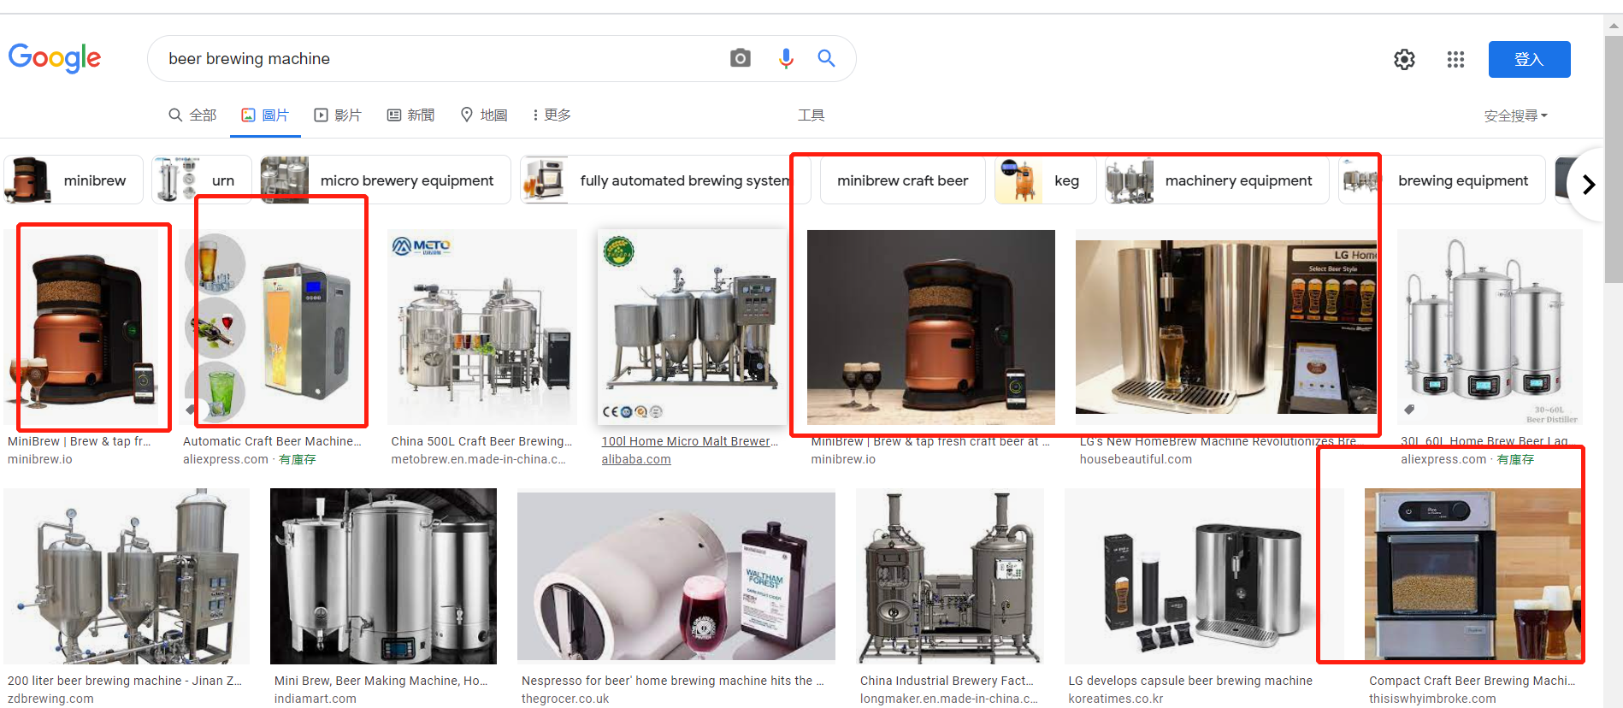Open the 30L 60L Home Brew thumbnail
Viewport: 1623px width, 708px height.
pyautogui.click(x=1490, y=327)
